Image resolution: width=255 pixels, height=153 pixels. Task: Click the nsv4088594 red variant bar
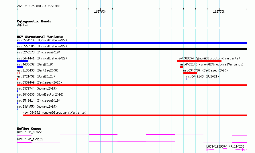click(199, 61)
